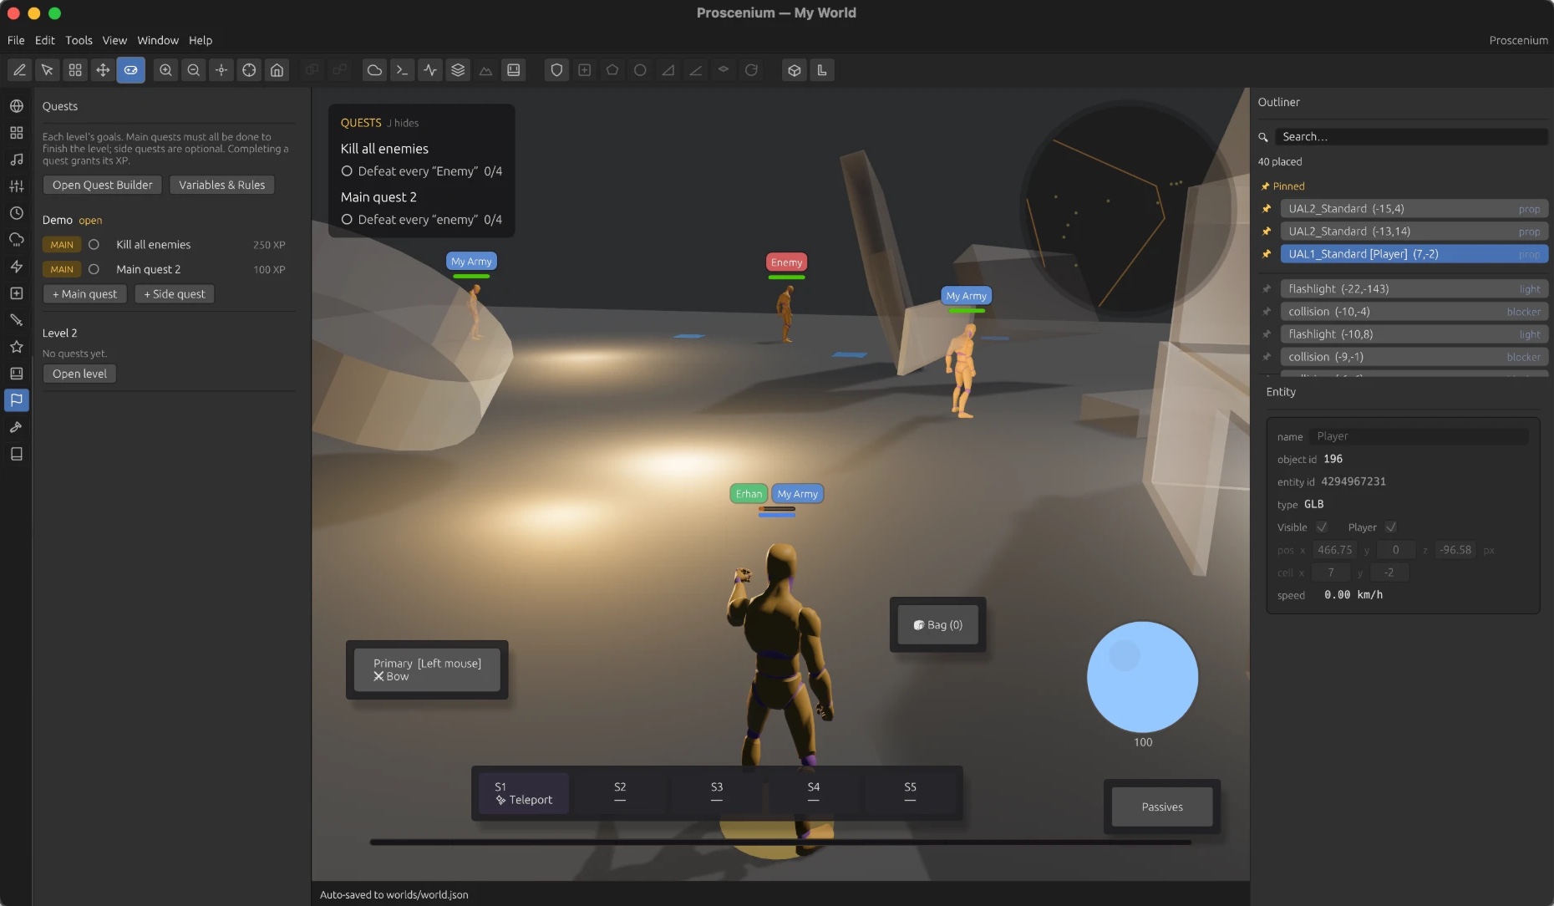
Task: Click the shield icon in toolbar
Action: tap(556, 70)
